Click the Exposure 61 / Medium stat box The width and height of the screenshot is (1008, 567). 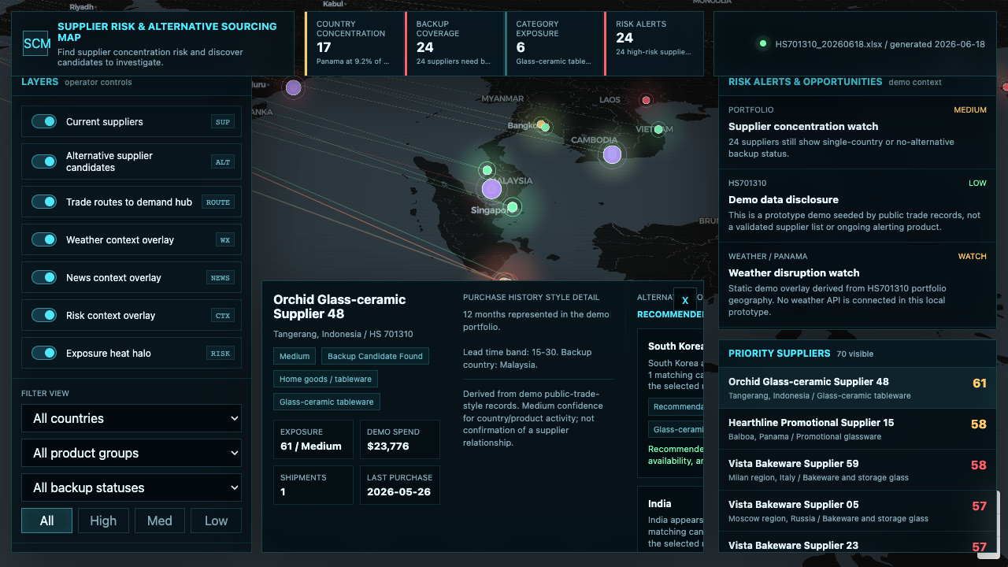tap(313, 439)
